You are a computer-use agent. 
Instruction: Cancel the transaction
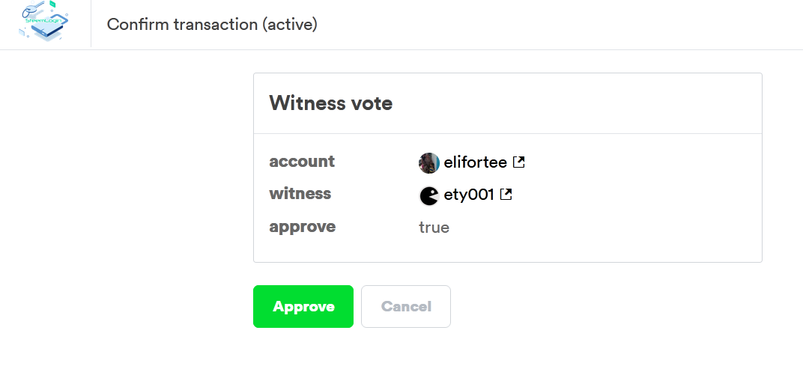406,306
